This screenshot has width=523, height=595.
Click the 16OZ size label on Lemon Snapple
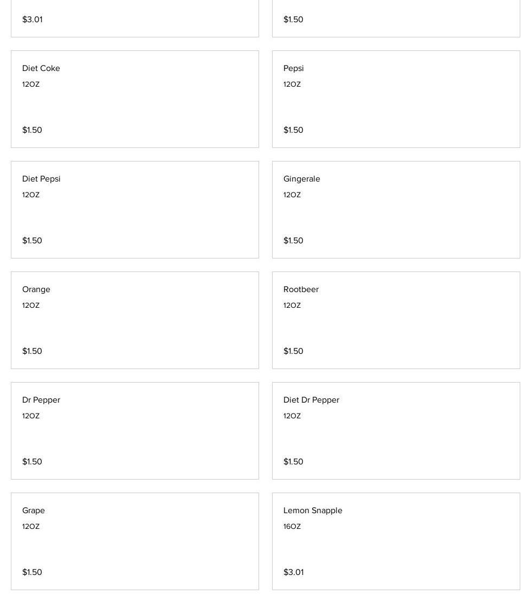292,527
